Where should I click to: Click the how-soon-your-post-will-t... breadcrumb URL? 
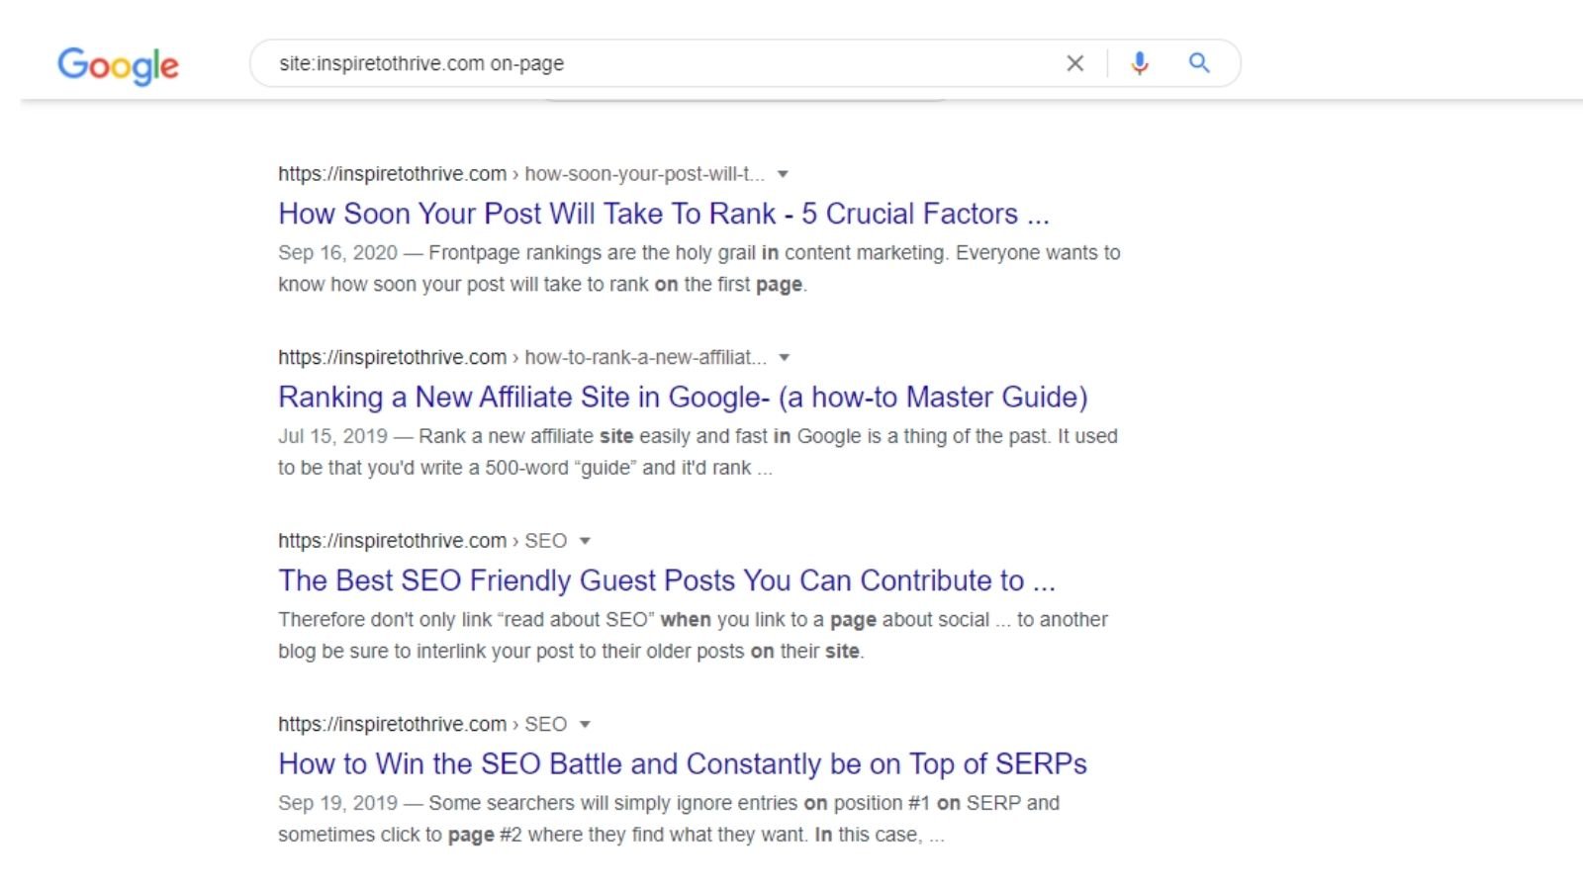click(x=521, y=174)
